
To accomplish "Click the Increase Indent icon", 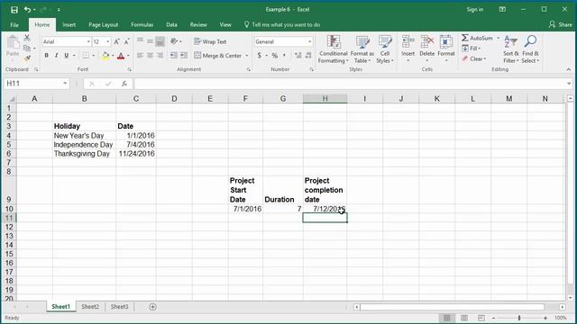I will click(x=184, y=56).
